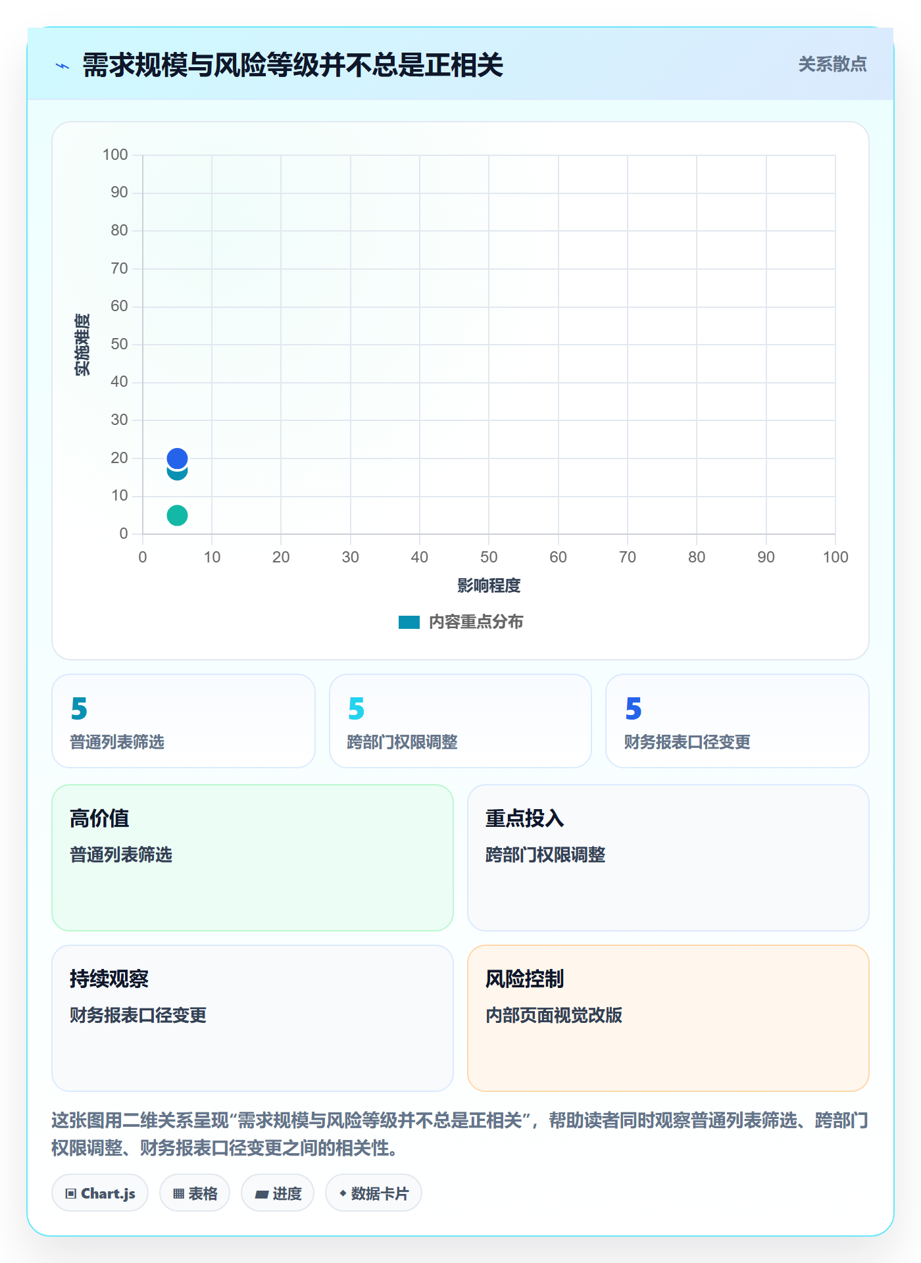921x1263 pixels.
Task: Open the 高价值 quadrant card
Action: pyautogui.click(x=253, y=858)
